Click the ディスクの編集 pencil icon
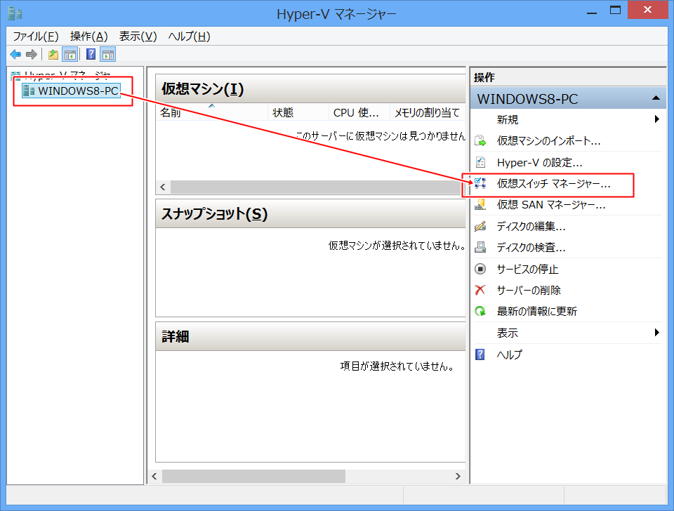 click(x=480, y=226)
